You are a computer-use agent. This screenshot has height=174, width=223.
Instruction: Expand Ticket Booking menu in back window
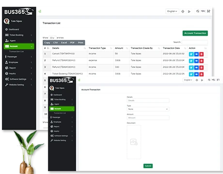coord(19,35)
